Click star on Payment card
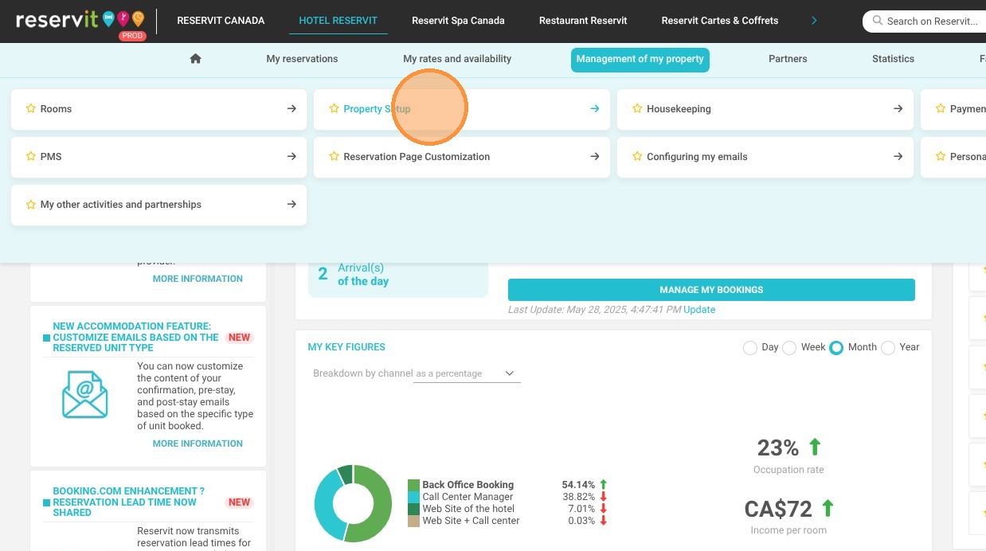Image resolution: width=986 pixels, height=551 pixels. tap(941, 109)
